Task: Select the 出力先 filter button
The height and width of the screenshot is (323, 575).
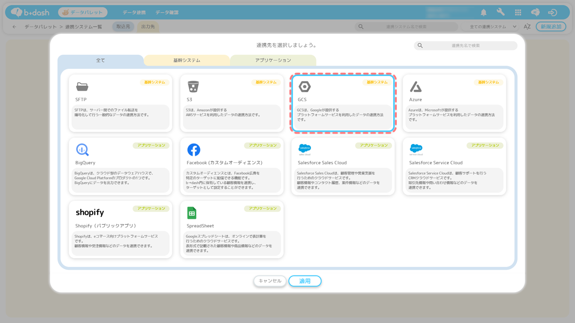Action: 148,27
